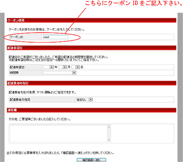Click the 通信欄 section header text
The width and height of the screenshot is (183, 162).
pyautogui.click(x=12, y=110)
